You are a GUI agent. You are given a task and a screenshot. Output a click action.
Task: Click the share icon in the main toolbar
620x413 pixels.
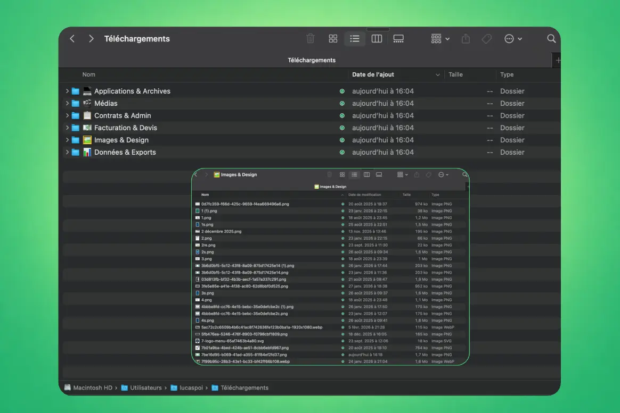click(466, 39)
